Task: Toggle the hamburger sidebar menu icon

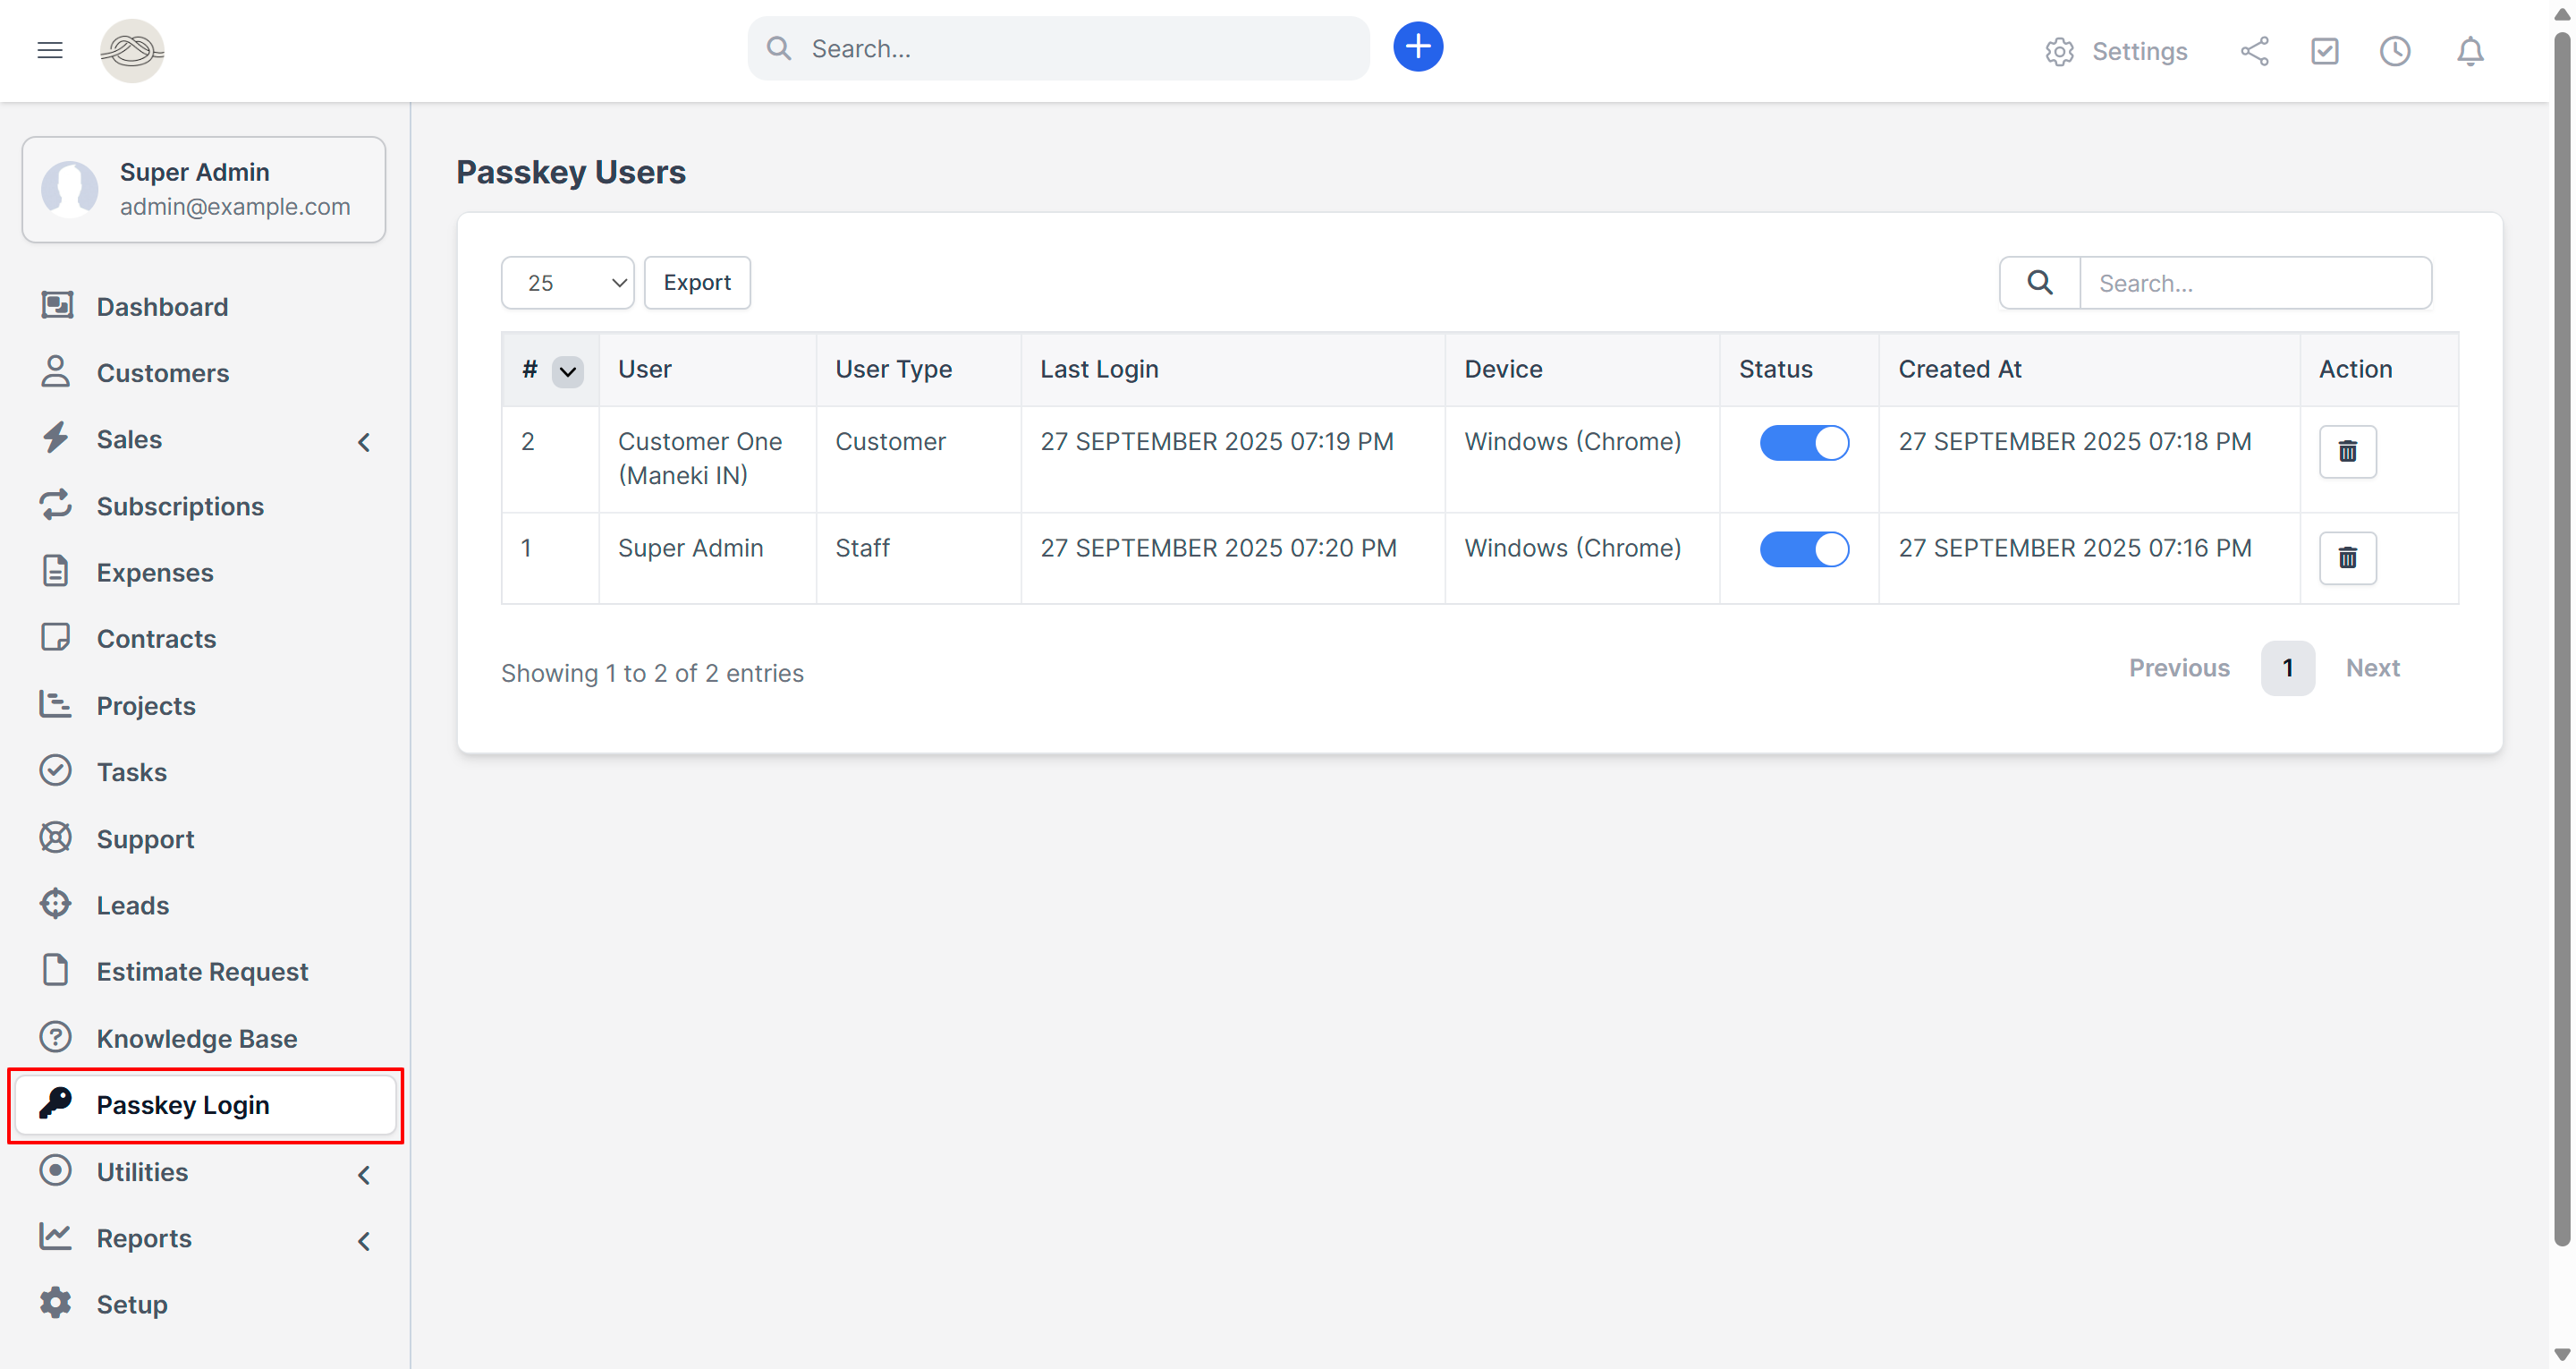Action: click(50, 50)
